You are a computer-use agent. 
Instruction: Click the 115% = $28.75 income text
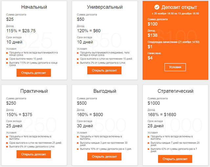[21, 31]
